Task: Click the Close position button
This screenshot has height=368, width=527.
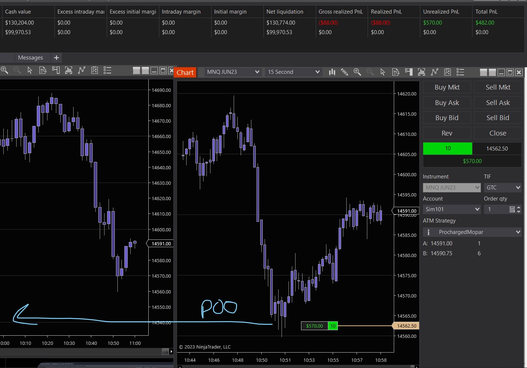Action: pyautogui.click(x=498, y=133)
